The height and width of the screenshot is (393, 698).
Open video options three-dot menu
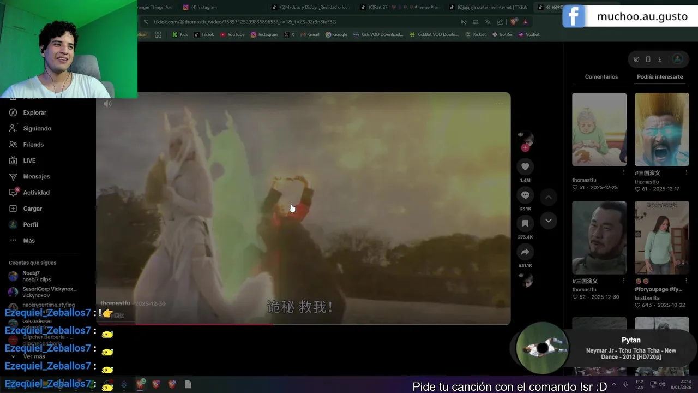[x=499, y=103]
